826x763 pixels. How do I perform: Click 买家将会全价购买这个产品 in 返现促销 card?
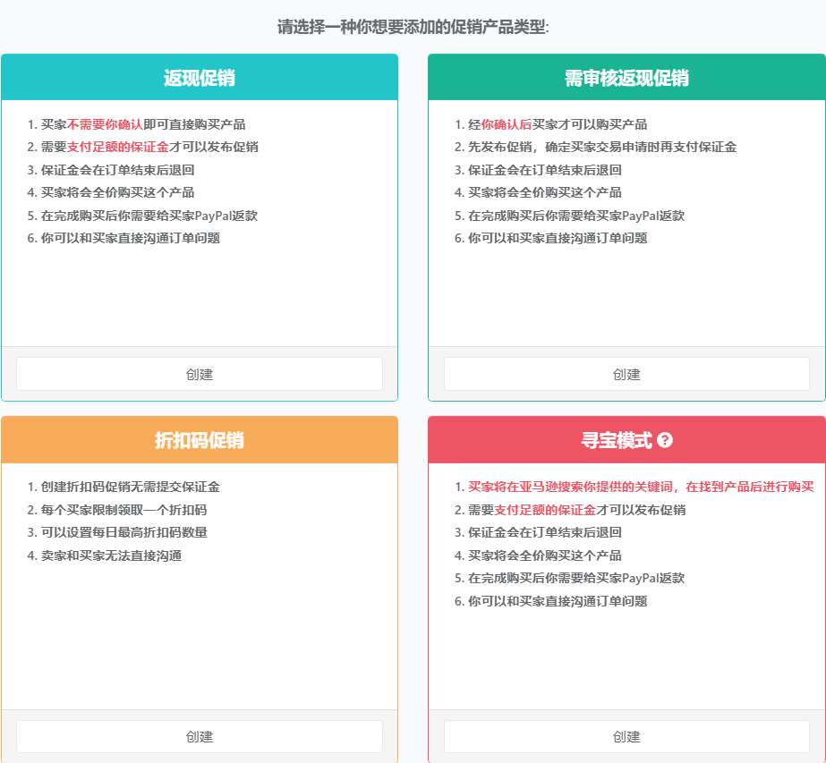click(117, 192)
